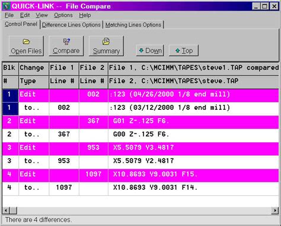This screenshot has height=226, width=281.
Task: Click the 'There are 4 differences.' status text
Action: tap(38, 220)
